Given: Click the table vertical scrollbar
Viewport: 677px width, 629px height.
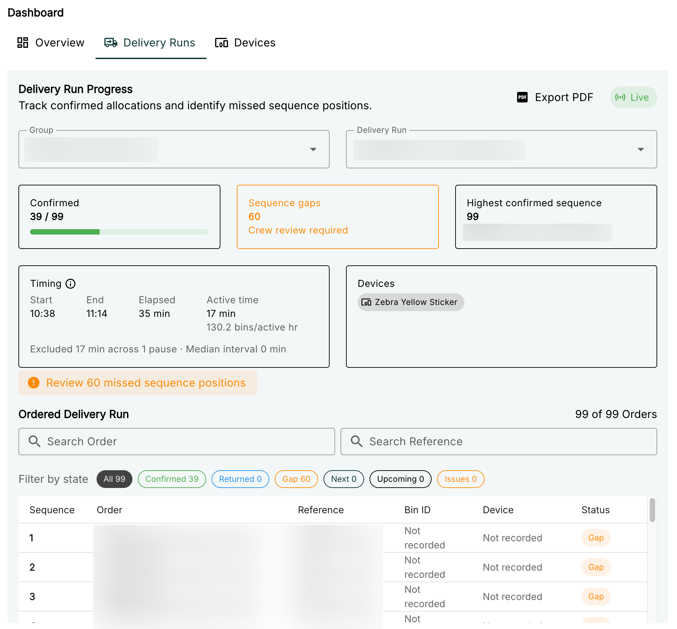Looking at the screenshot, I should [x=652, y=510].
